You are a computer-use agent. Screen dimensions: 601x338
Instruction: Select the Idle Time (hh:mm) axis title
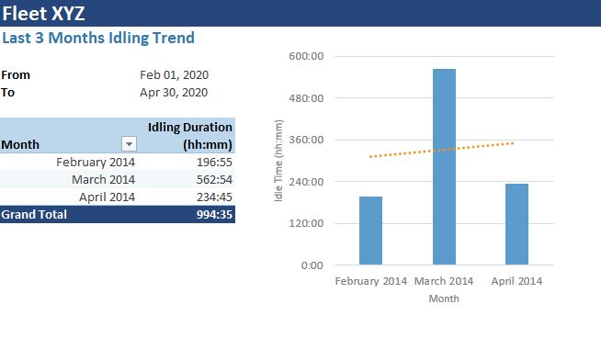point(278,161)
